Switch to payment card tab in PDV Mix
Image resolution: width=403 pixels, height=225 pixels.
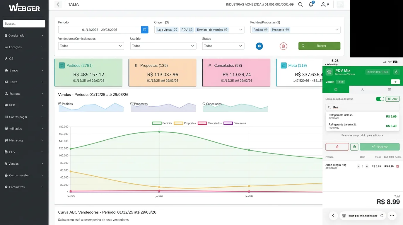pyautogui.click(x=389, y=89)
